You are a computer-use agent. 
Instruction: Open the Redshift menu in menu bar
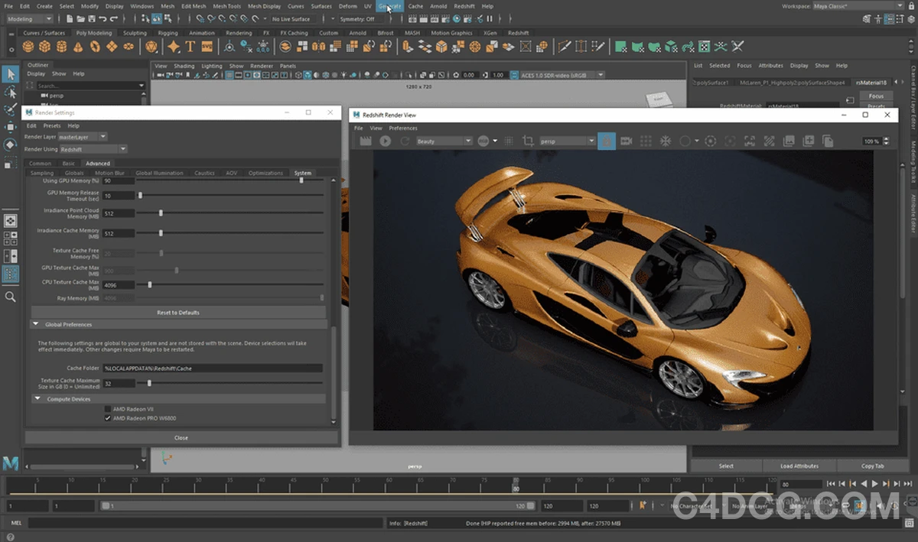coord(464,6)
